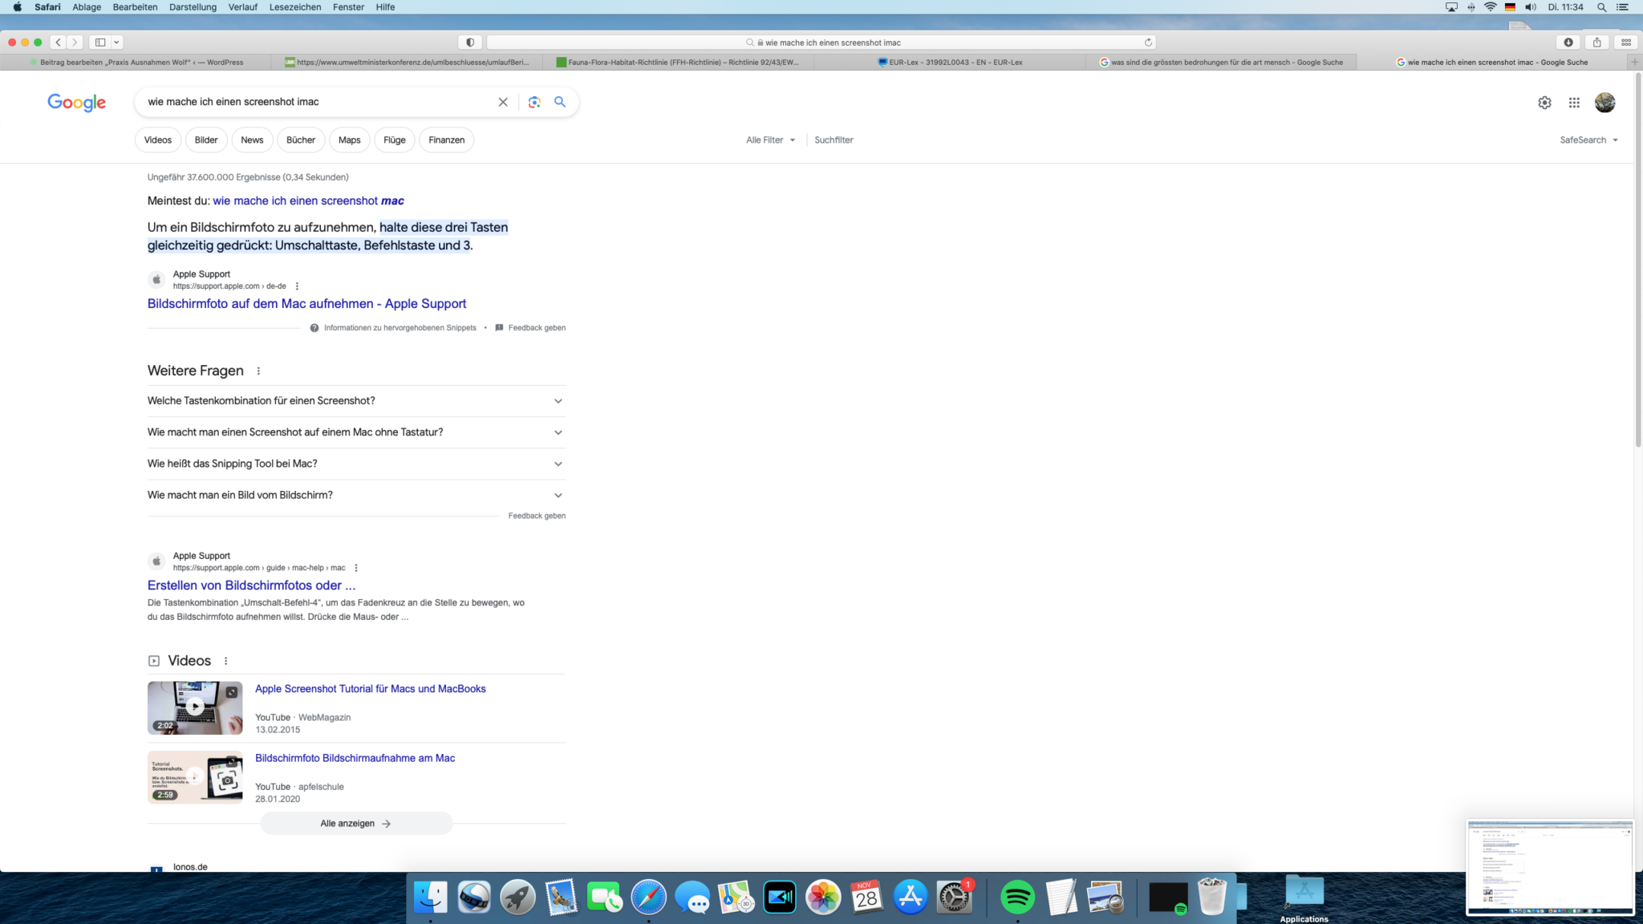Open the Verlauf menu
The height and width of the screenshot is (924, 1643).
coord(242,7)
